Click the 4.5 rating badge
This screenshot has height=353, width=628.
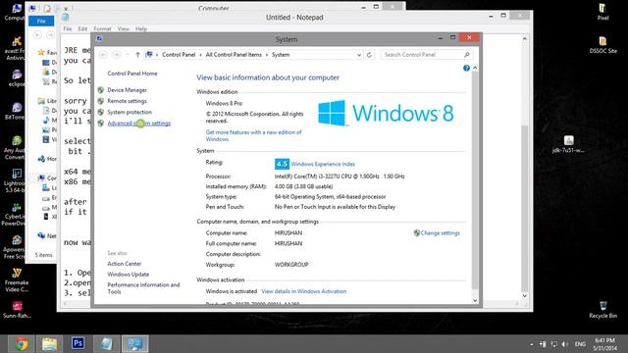[x=282, y=164]
